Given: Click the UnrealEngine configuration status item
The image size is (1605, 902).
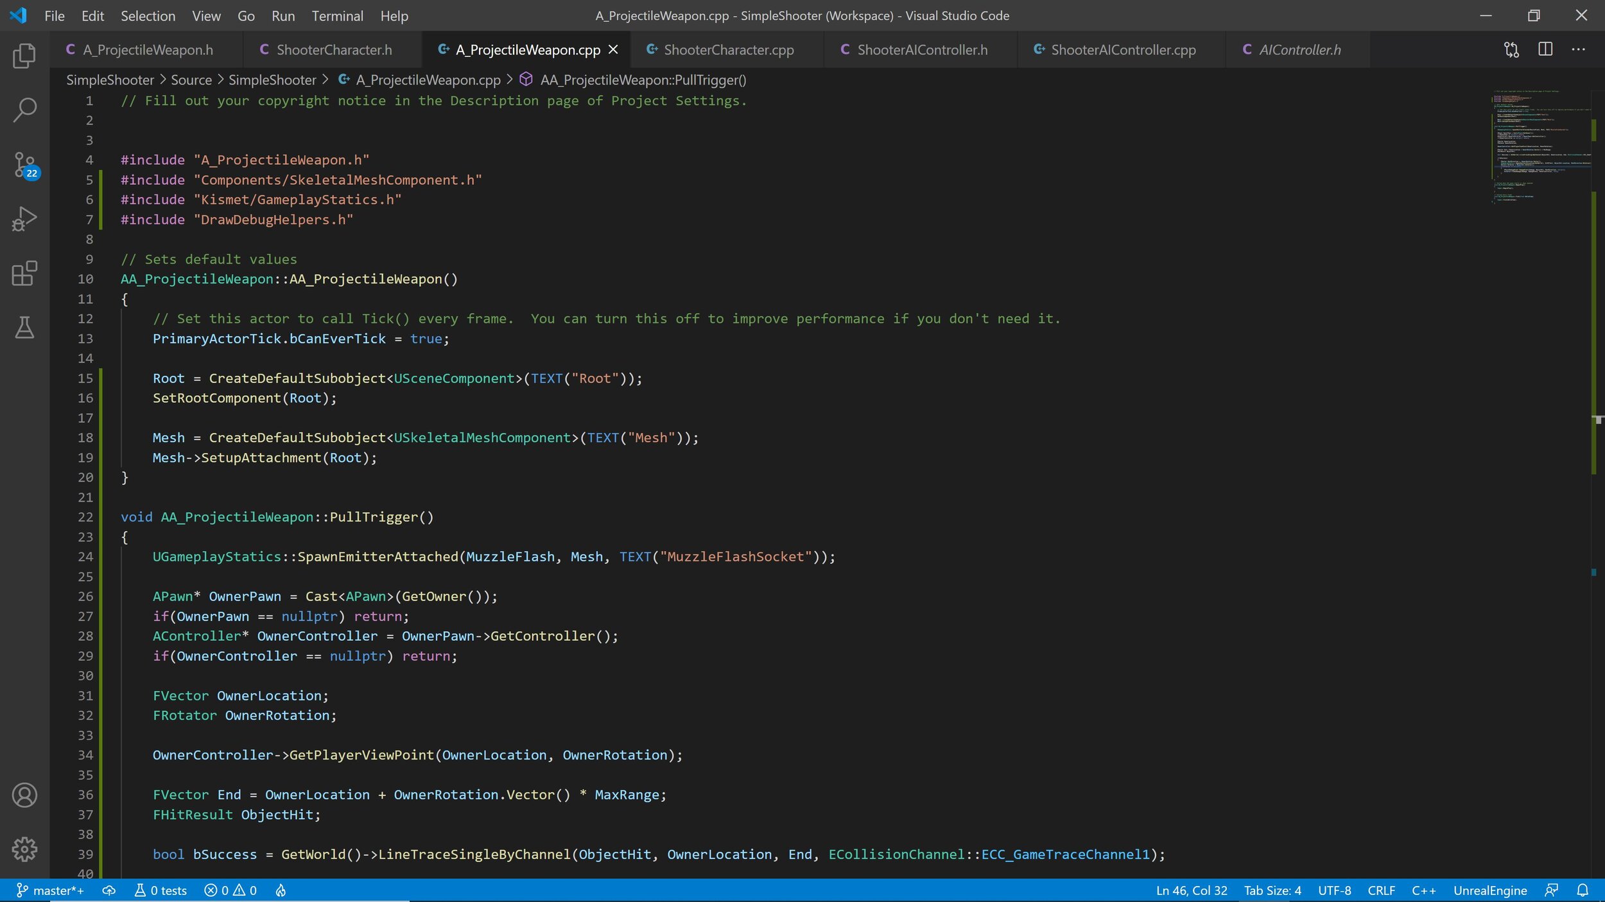Looking at the screenshot, I should (x=1489, y=890).
